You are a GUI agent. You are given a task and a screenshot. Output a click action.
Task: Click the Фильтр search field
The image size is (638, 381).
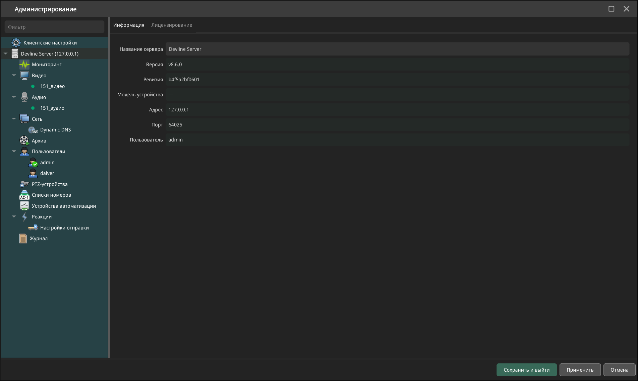(x=54, y=27)
